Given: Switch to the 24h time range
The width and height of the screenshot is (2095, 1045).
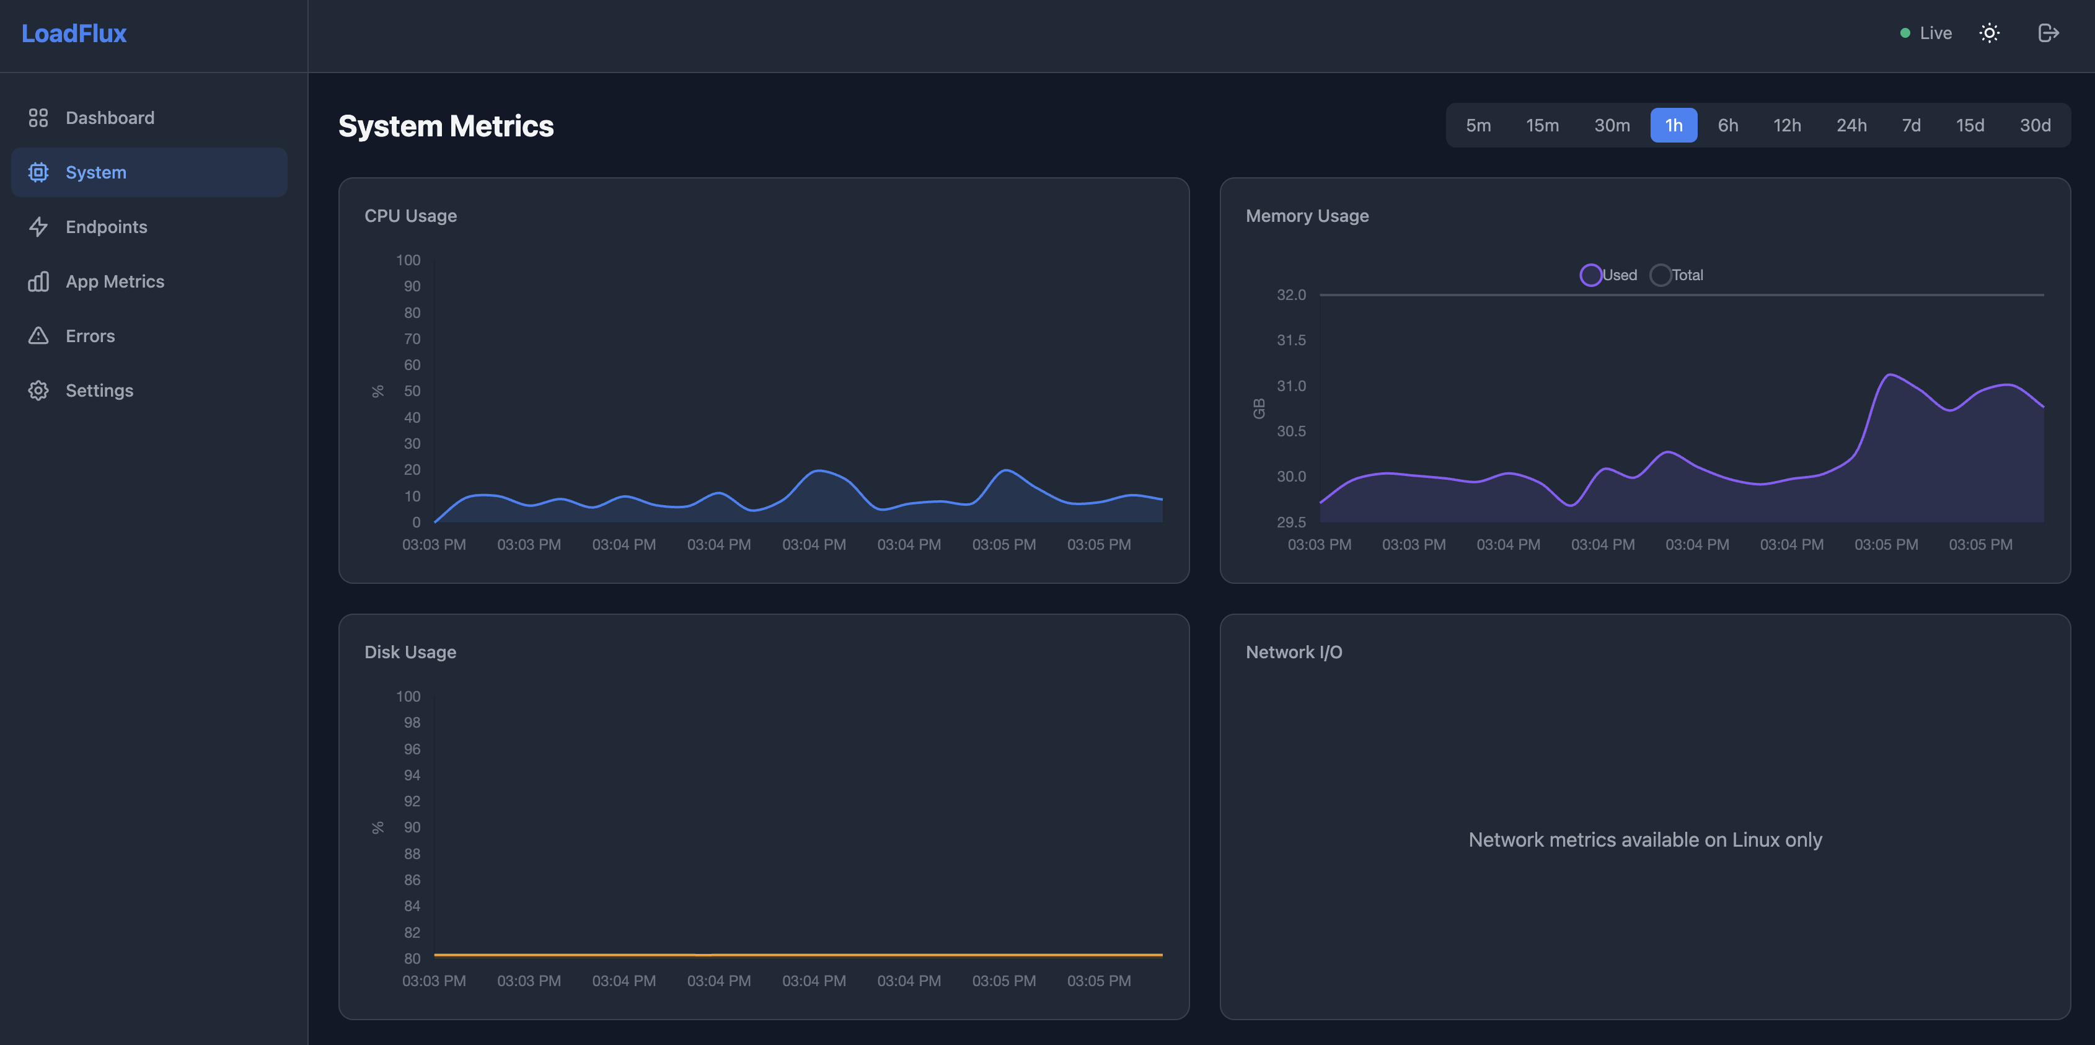Looking at the screenshot, I should click(x=1852, y=125).
